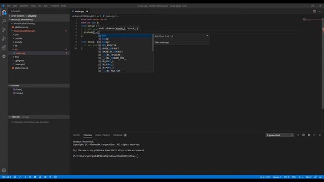This screenshot has height=182, width=324.
Task: Collapse the red ArduinoLEDBlinking project folder
Action: tap(39, 31)
